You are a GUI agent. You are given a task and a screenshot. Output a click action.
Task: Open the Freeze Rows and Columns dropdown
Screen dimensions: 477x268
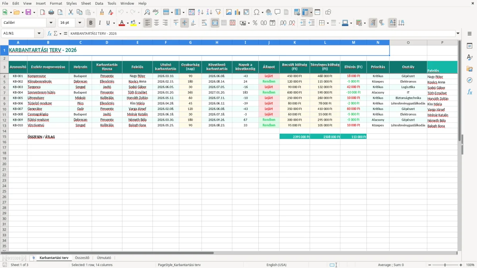pyautogui.click(x=311, y=12)
